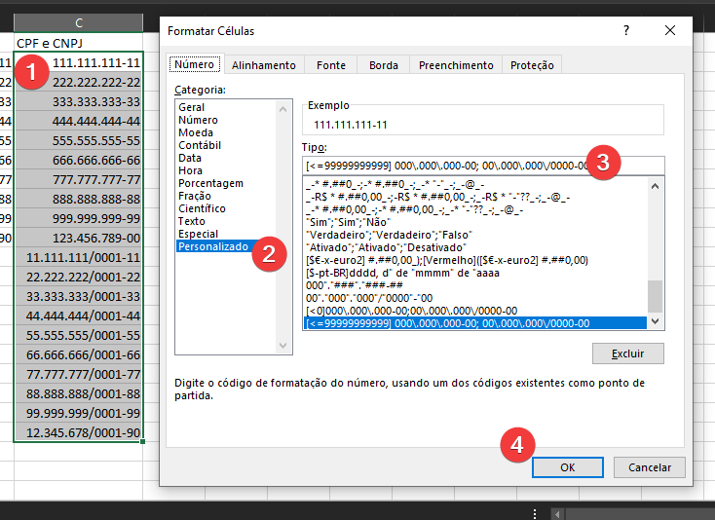Select cell with 123.456.789-00

pyautogui.click(x=79, y=239)
